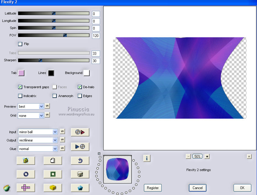Click the Tabs value field showing 33

point(96,54)
